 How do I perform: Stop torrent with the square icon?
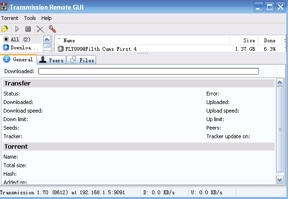click(x=28, y=29)
